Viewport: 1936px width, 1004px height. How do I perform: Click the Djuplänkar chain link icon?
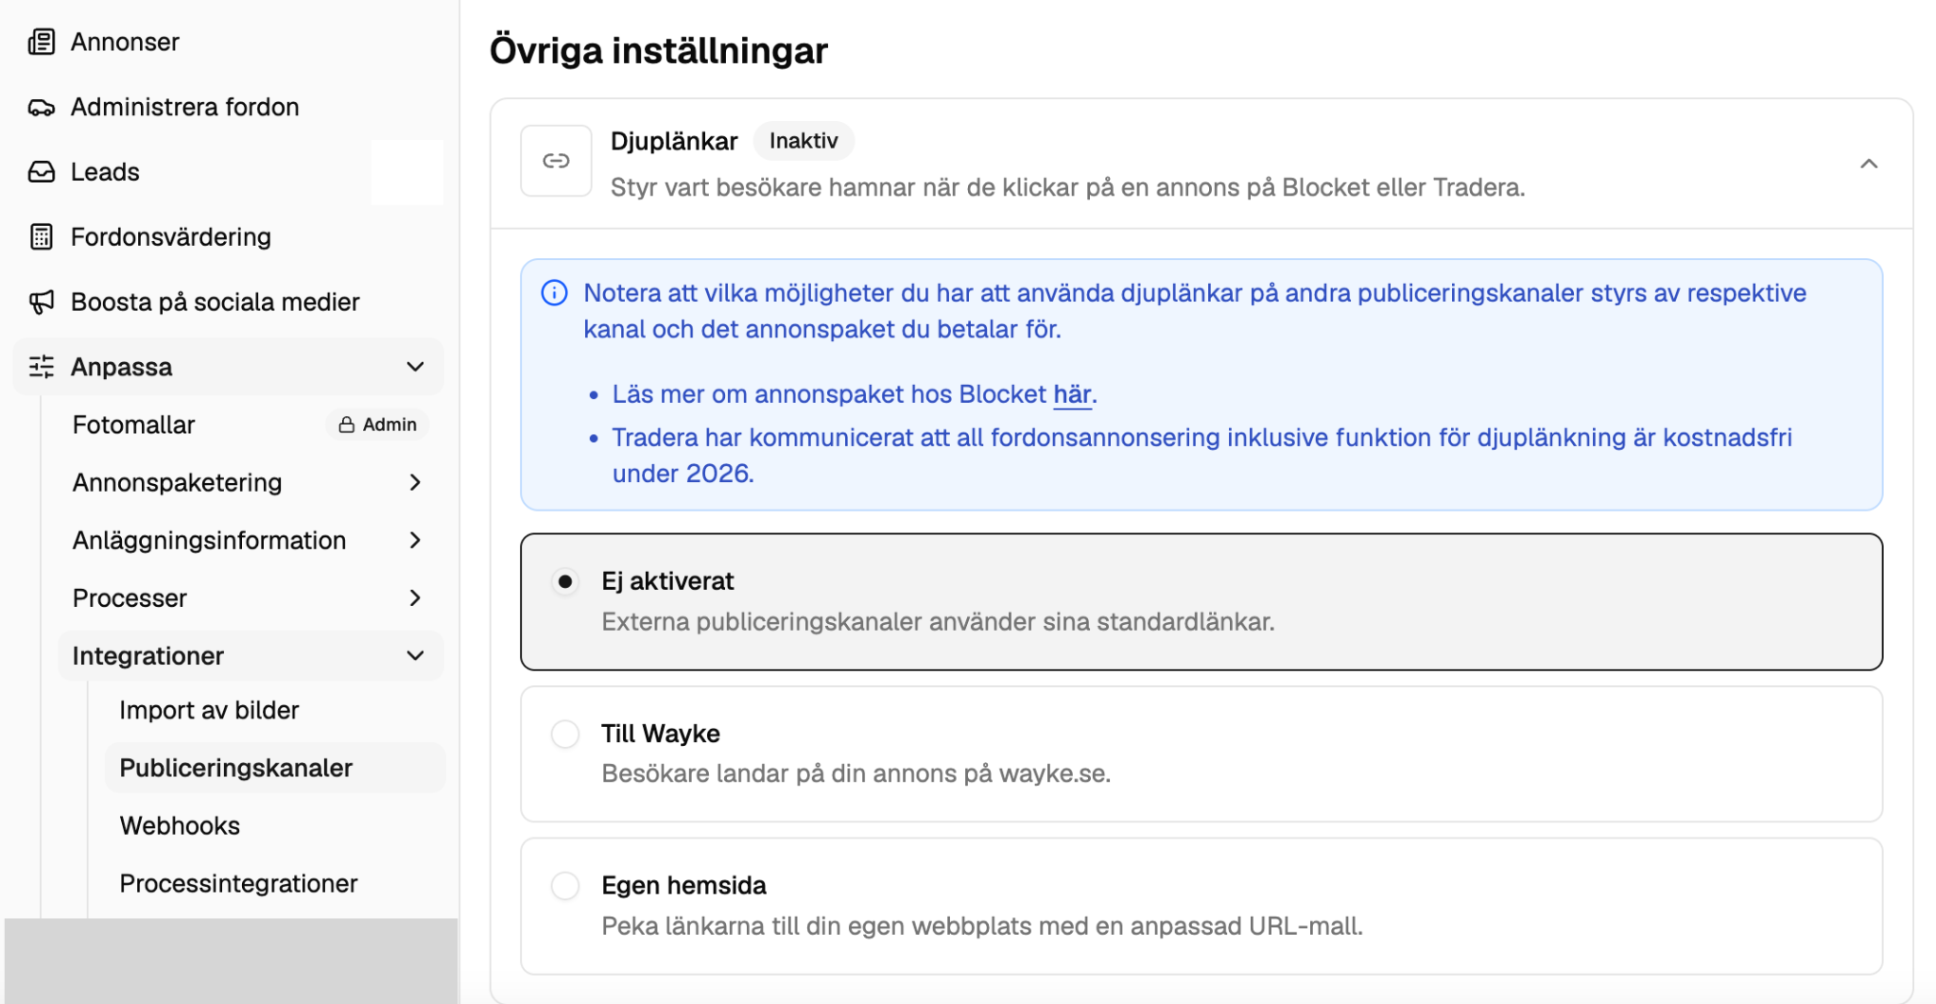[x=556, y=161]
